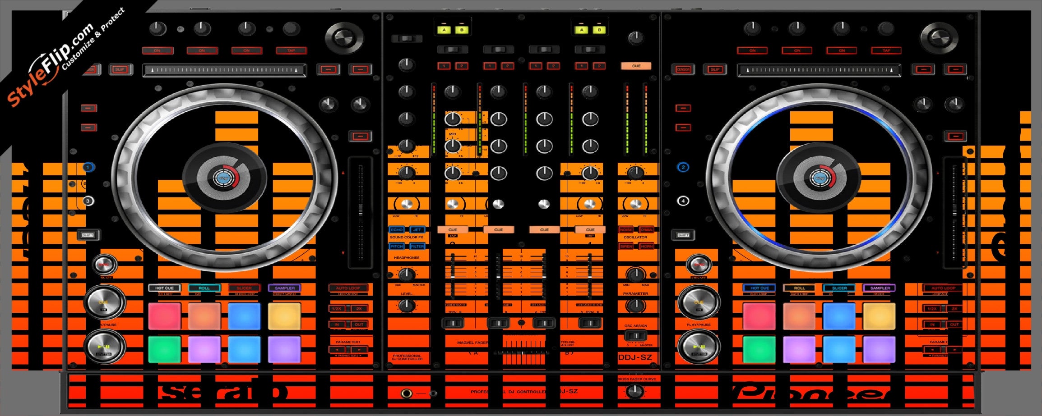Click the left deck 1/2X loop button
This screenshot has height=416, width=1042.
tap(337, 309)
